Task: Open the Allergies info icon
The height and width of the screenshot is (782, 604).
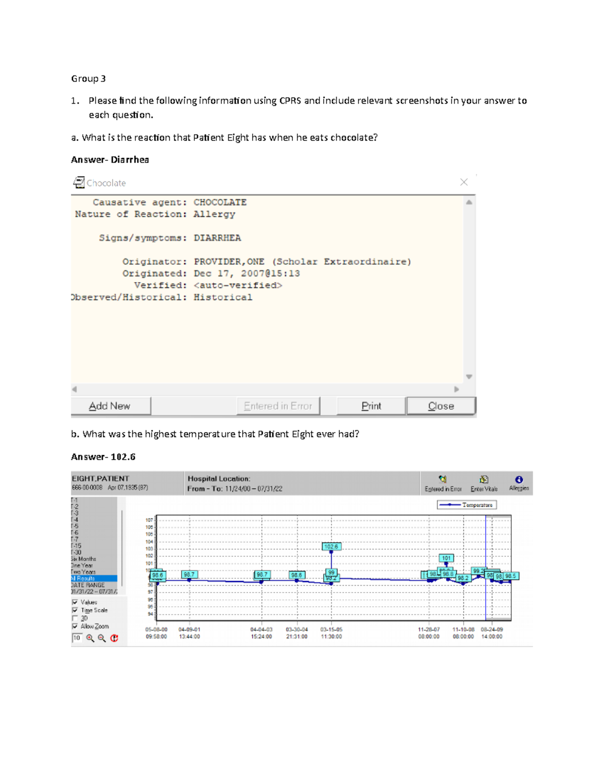Action: 518,480
